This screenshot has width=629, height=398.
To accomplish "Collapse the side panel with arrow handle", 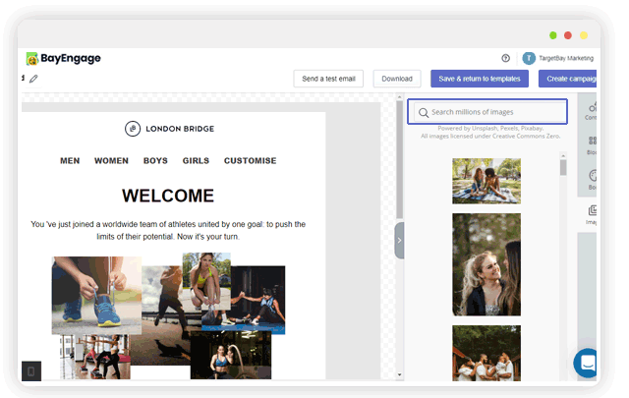I will (x=399, y=241).
